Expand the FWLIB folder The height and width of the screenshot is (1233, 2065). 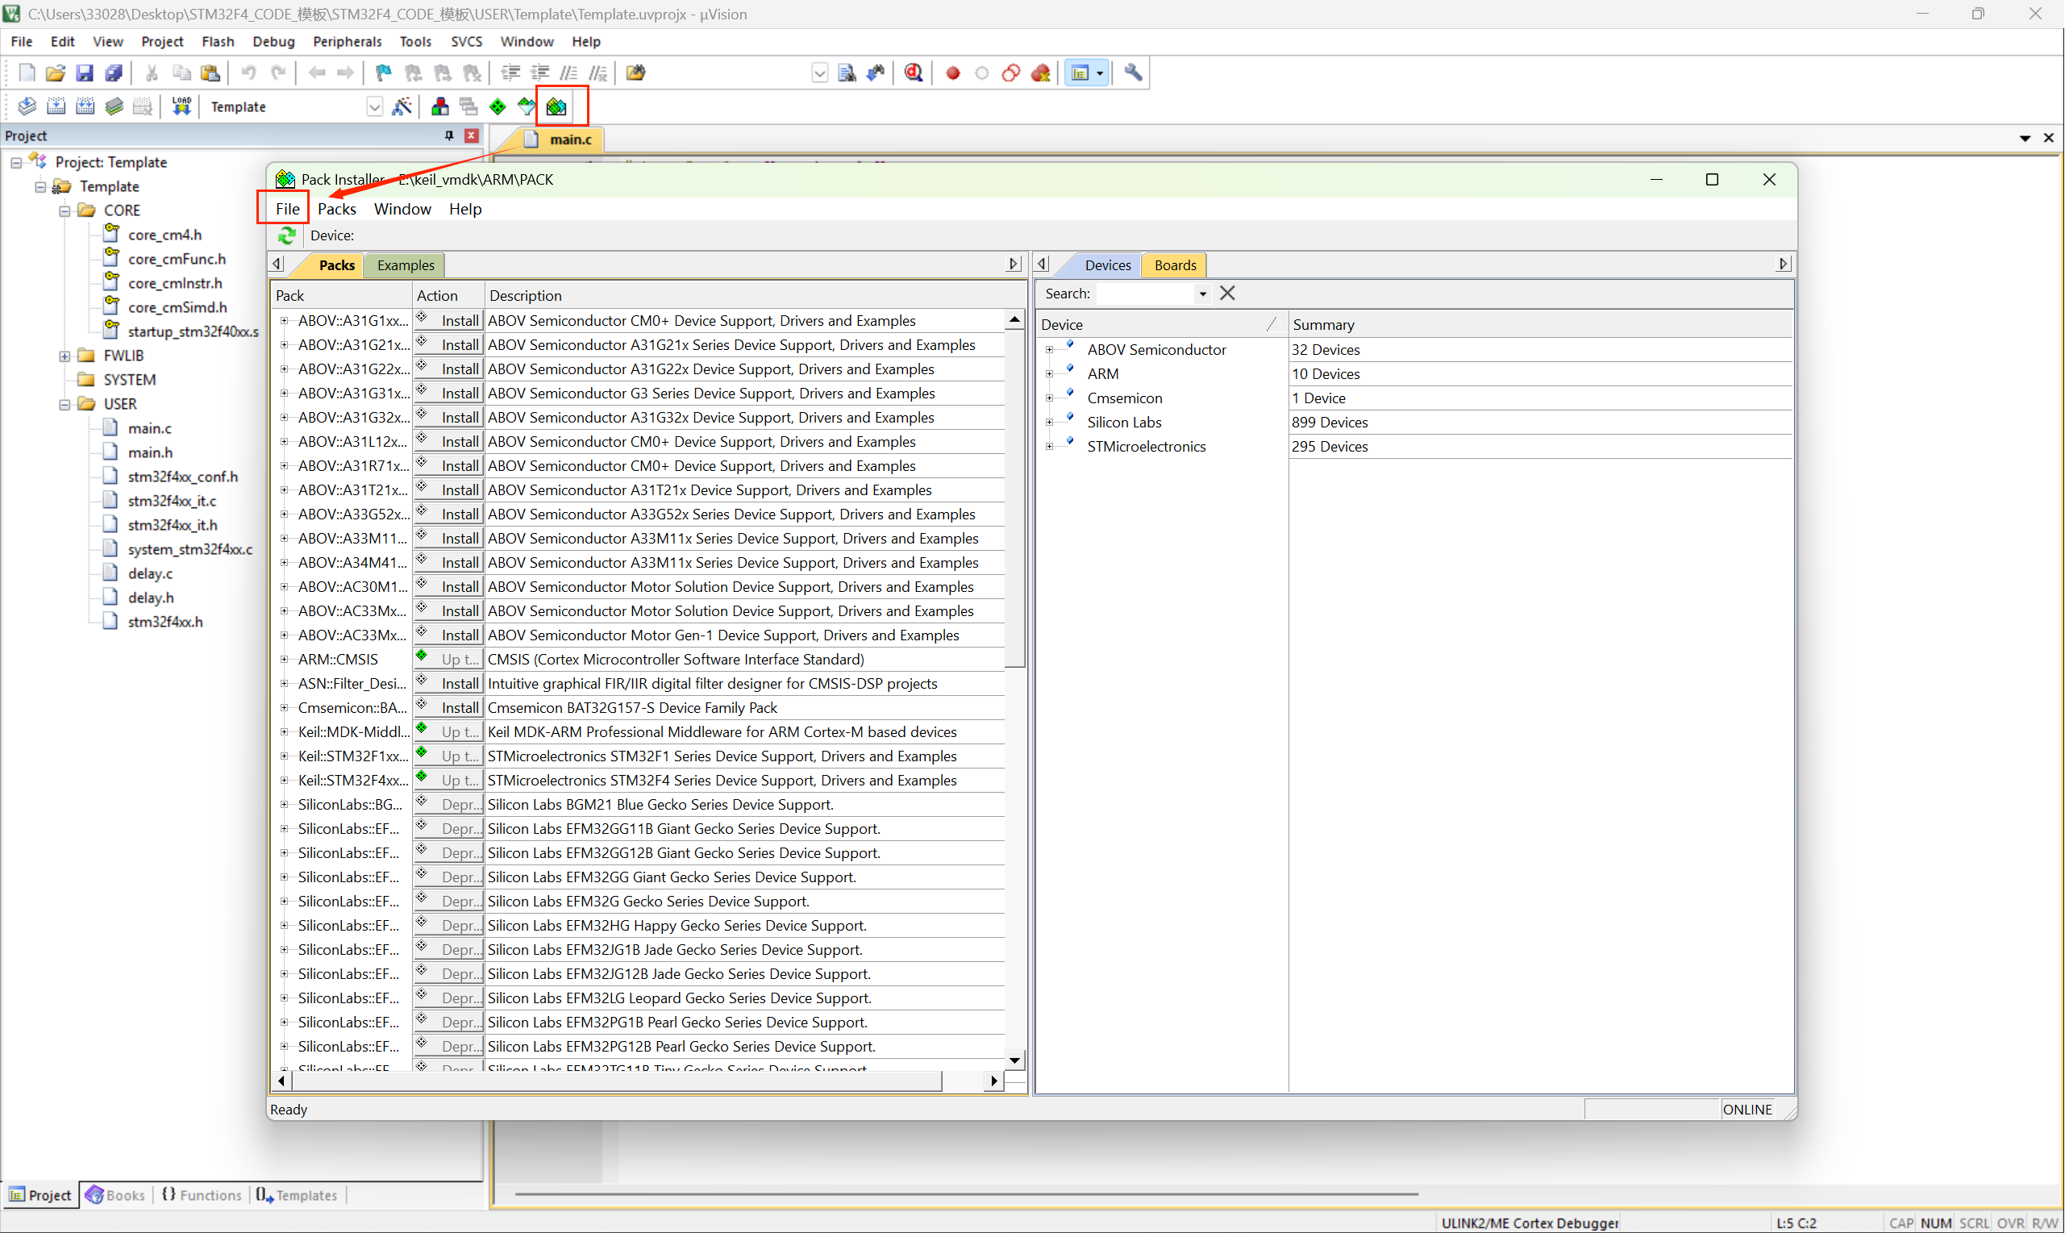coord(65,356)
